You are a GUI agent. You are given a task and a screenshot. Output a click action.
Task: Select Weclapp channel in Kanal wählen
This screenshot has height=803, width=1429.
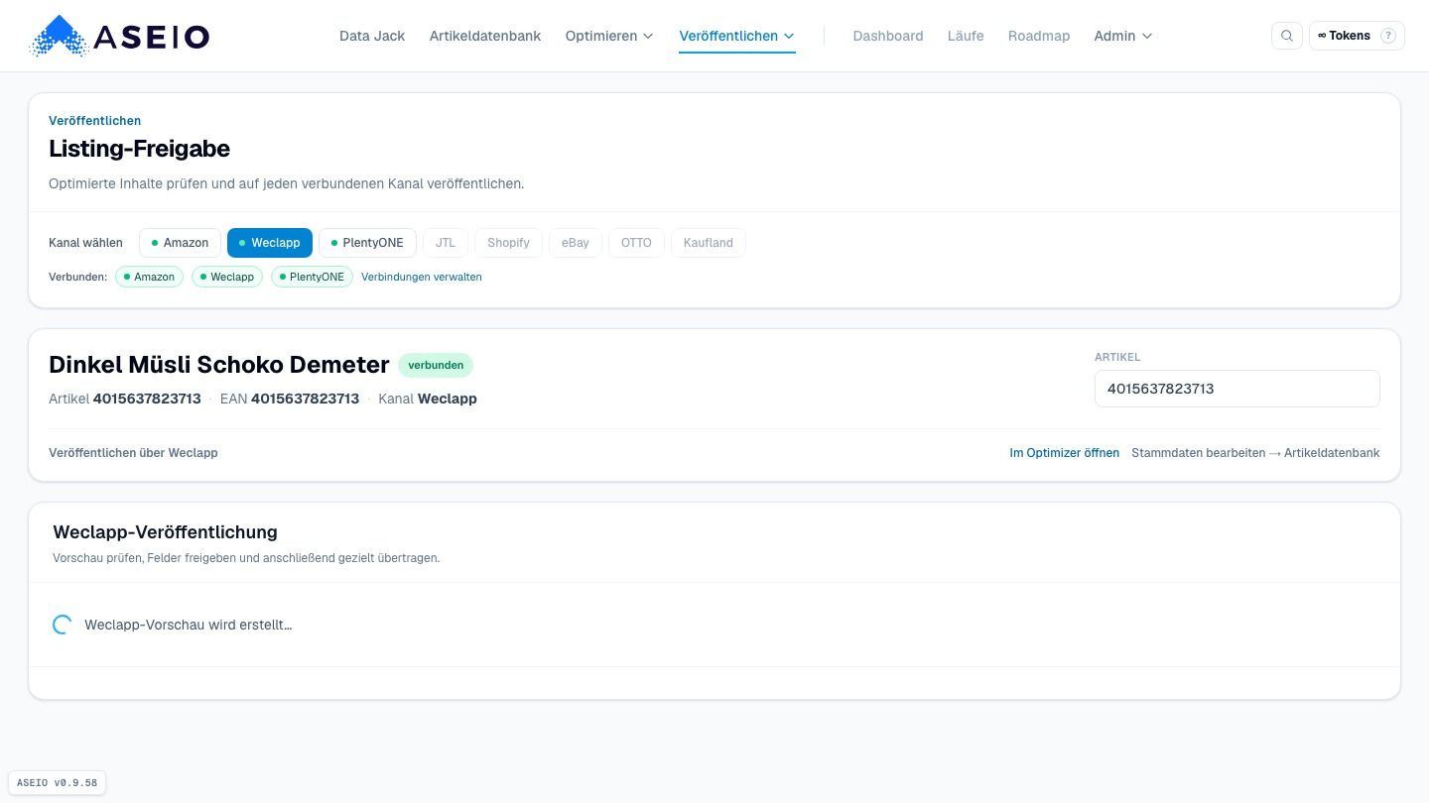click(270, 243)
